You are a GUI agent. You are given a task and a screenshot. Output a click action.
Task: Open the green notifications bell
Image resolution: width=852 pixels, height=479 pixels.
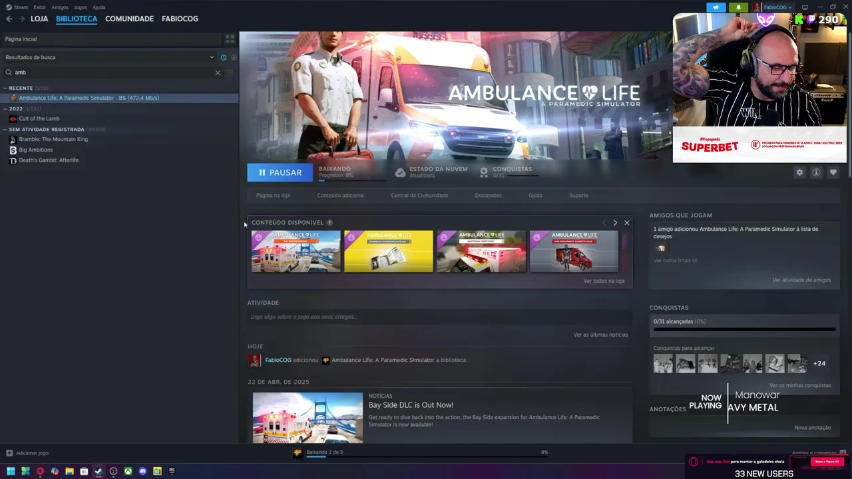click(738, 7)
